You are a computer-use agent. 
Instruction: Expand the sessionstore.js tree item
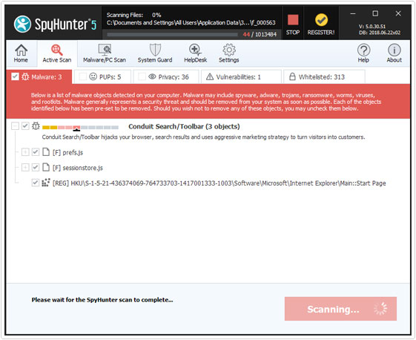(x=25, y=167)
